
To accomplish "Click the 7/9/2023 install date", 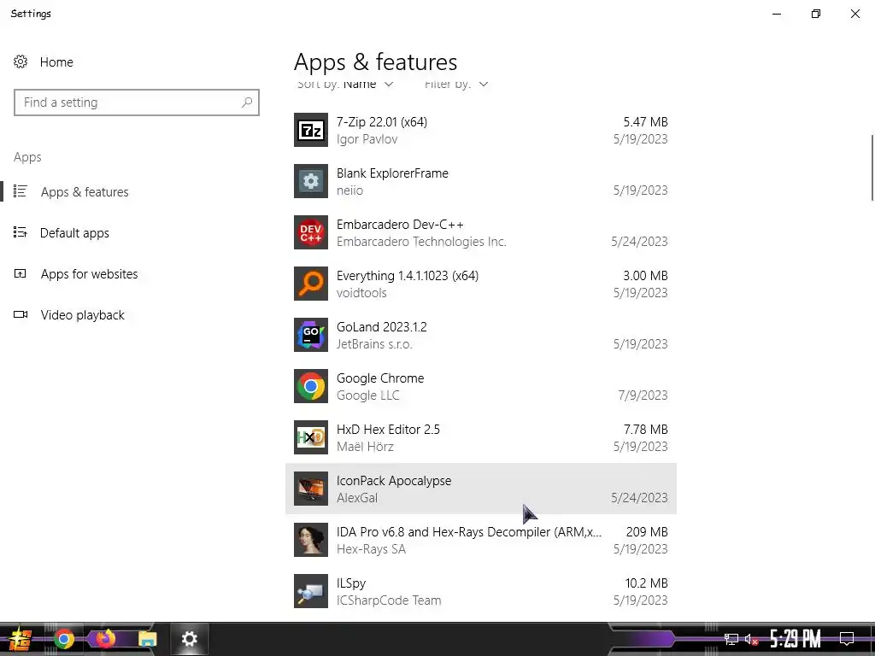I will (x=643, y=395).
